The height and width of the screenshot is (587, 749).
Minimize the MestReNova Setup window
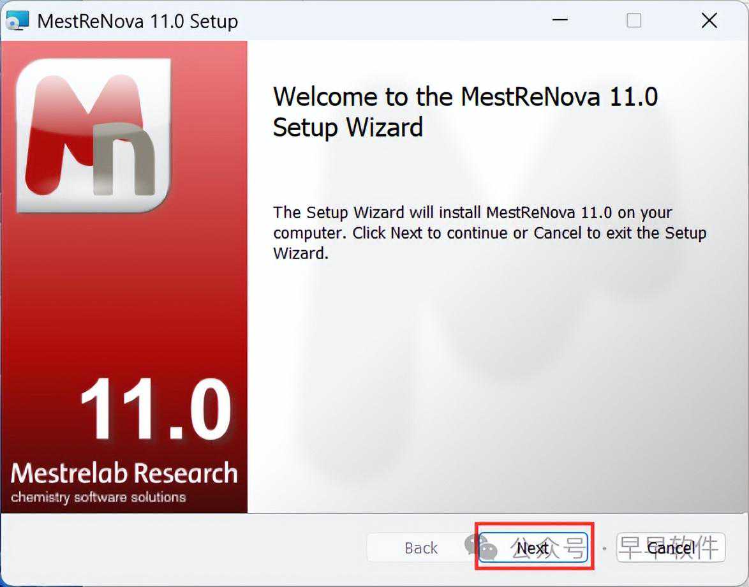coord(560,20)
